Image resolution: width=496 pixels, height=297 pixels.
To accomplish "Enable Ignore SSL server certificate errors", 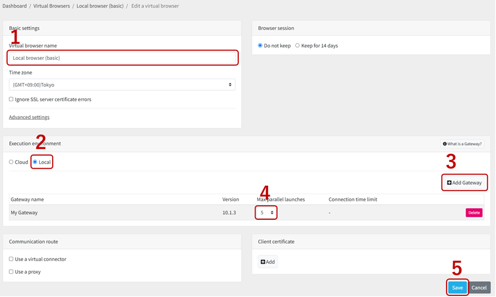I will (x=11, y=100).
